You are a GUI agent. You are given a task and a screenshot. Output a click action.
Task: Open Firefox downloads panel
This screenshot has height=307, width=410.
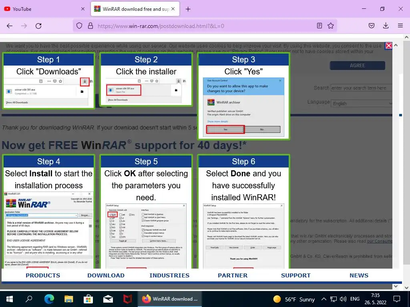pos(386,26)
